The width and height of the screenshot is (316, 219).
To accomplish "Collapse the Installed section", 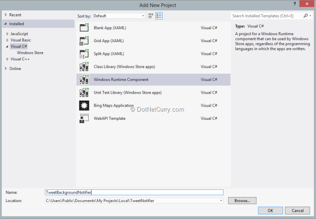I will 5,24.
